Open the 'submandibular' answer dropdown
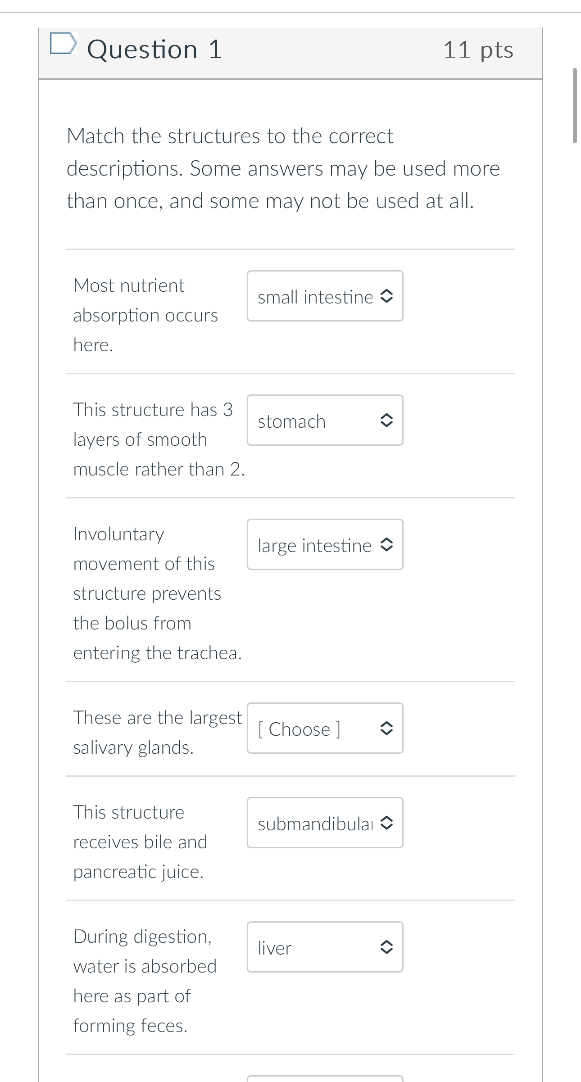581x1082 pixels. coord(324,823)
